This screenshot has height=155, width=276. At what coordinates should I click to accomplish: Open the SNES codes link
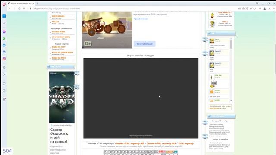pyautogui.click(x=59, y=58)
